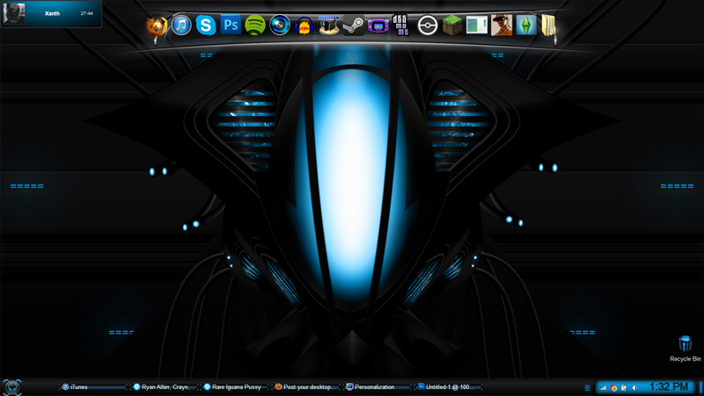Open the Recycle Bin on desktop
Viewport: 704px width, 396px height.
tap(685, 347)
